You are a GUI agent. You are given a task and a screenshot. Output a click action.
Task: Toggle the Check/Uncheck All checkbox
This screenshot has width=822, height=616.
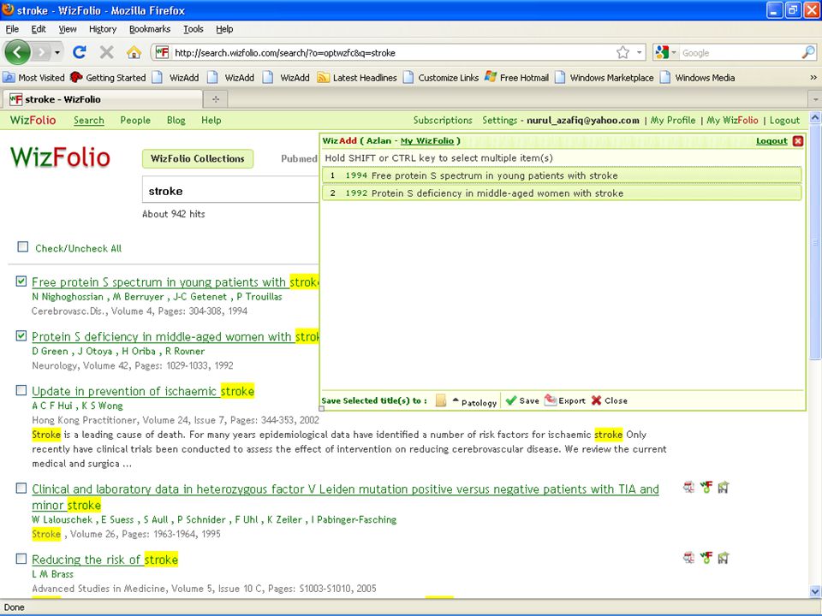[x=22, y=246]
